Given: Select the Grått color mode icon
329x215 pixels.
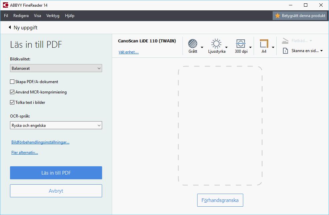Looking at the screenshot, I should click(193, 44).
